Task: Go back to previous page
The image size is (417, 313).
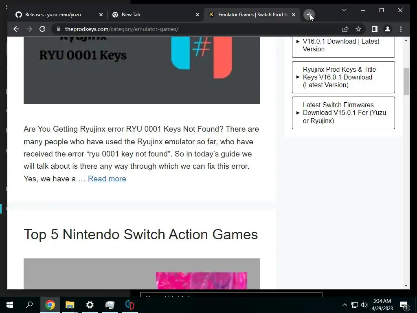Action: click(16, 29)
